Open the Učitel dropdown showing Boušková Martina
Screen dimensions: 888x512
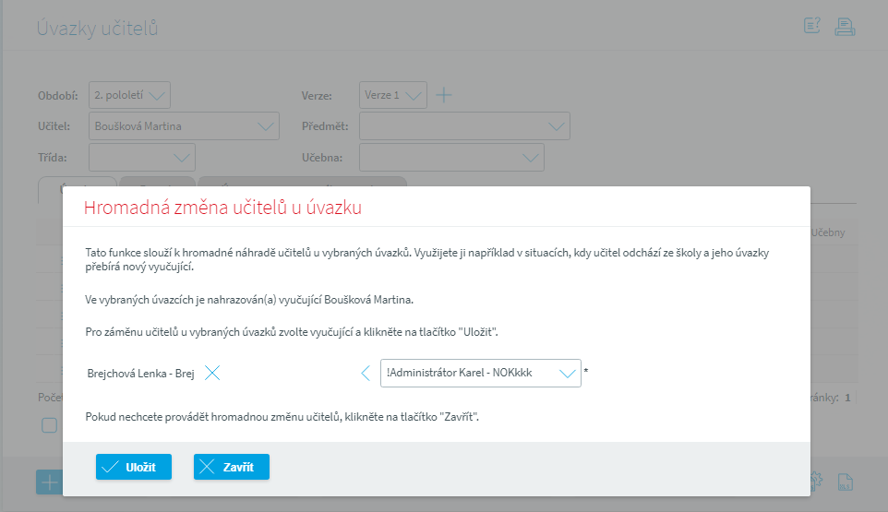[x=184, y=126]
